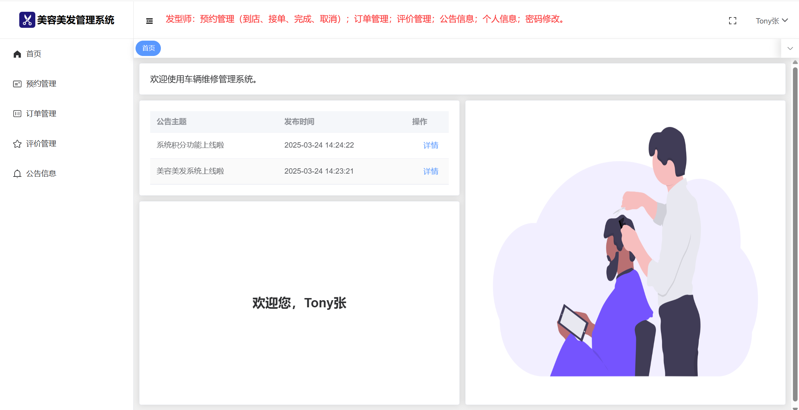Screen dimensions: 799x410
Task: Select the 首页 tab pill
Action: [x=148, y=48]
